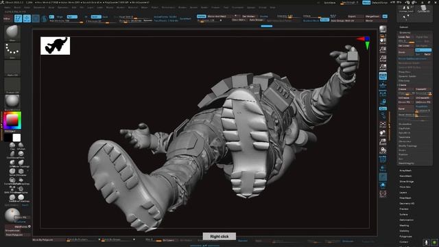Click the Transp transparency icon
This screenshot has height=247, width=439.
pyautogui.click(x=383, y=168)
